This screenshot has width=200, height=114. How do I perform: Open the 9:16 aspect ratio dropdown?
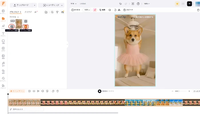pos(74,4)
